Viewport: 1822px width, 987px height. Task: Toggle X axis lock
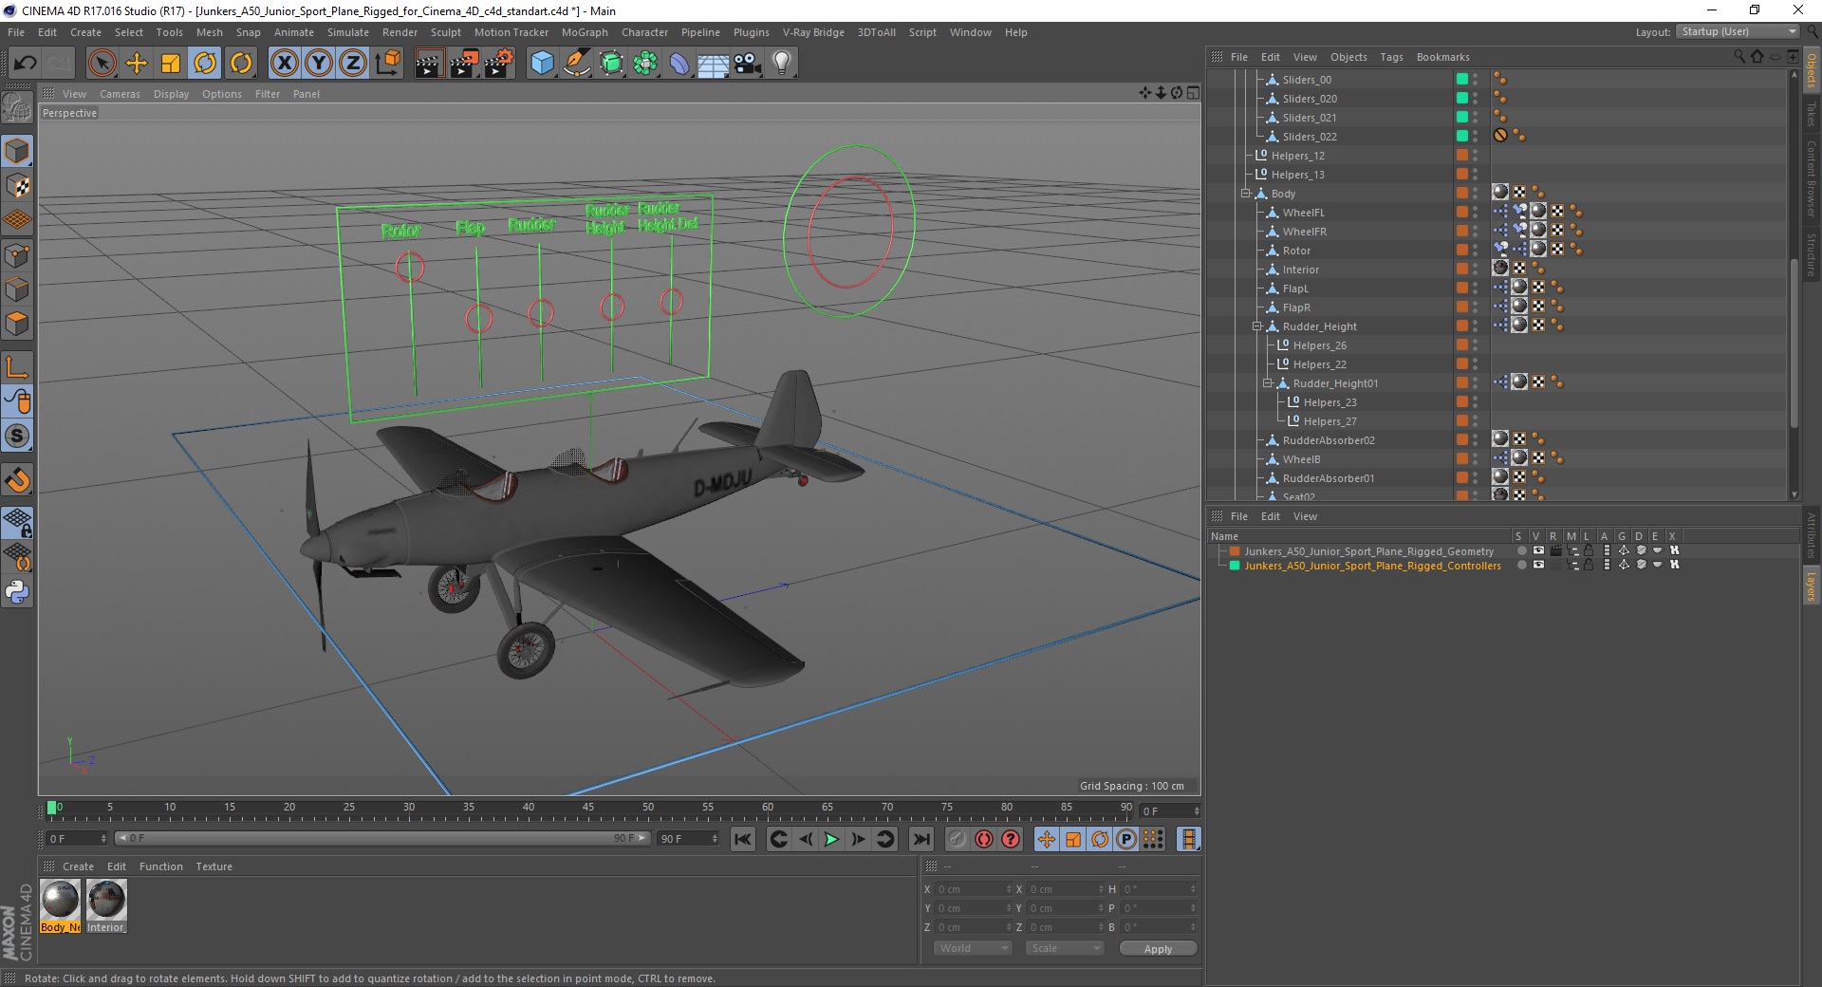tap(284, 64)
